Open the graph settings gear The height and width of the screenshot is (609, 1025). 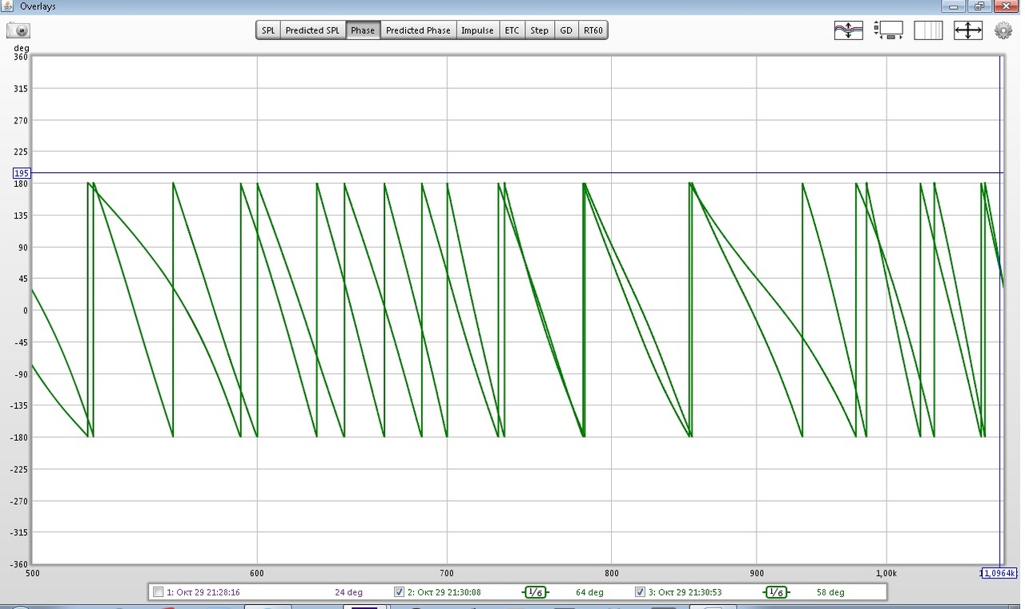1003,30
